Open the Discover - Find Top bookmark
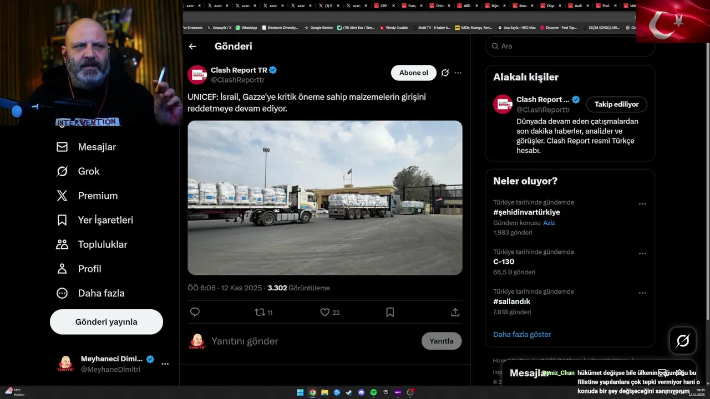710x399 pixels. pyautogui.click(x=559, y=27)
